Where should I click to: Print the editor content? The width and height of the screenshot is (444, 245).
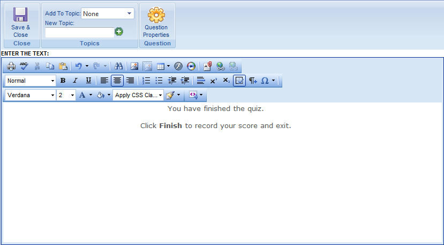(11, 66)
